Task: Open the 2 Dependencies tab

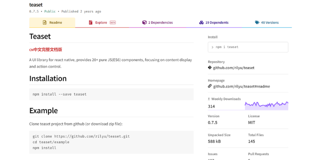Action: tap(157, 22)
